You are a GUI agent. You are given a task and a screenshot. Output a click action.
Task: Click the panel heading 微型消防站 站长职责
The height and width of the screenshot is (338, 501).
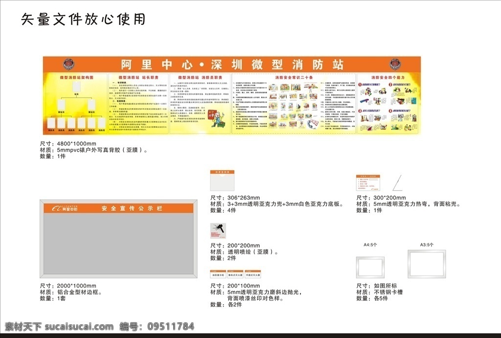tap(138, 77)
